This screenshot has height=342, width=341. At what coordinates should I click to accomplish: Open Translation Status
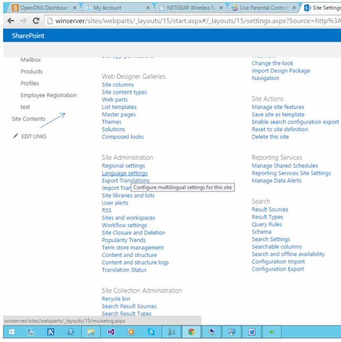coord(124,270)
